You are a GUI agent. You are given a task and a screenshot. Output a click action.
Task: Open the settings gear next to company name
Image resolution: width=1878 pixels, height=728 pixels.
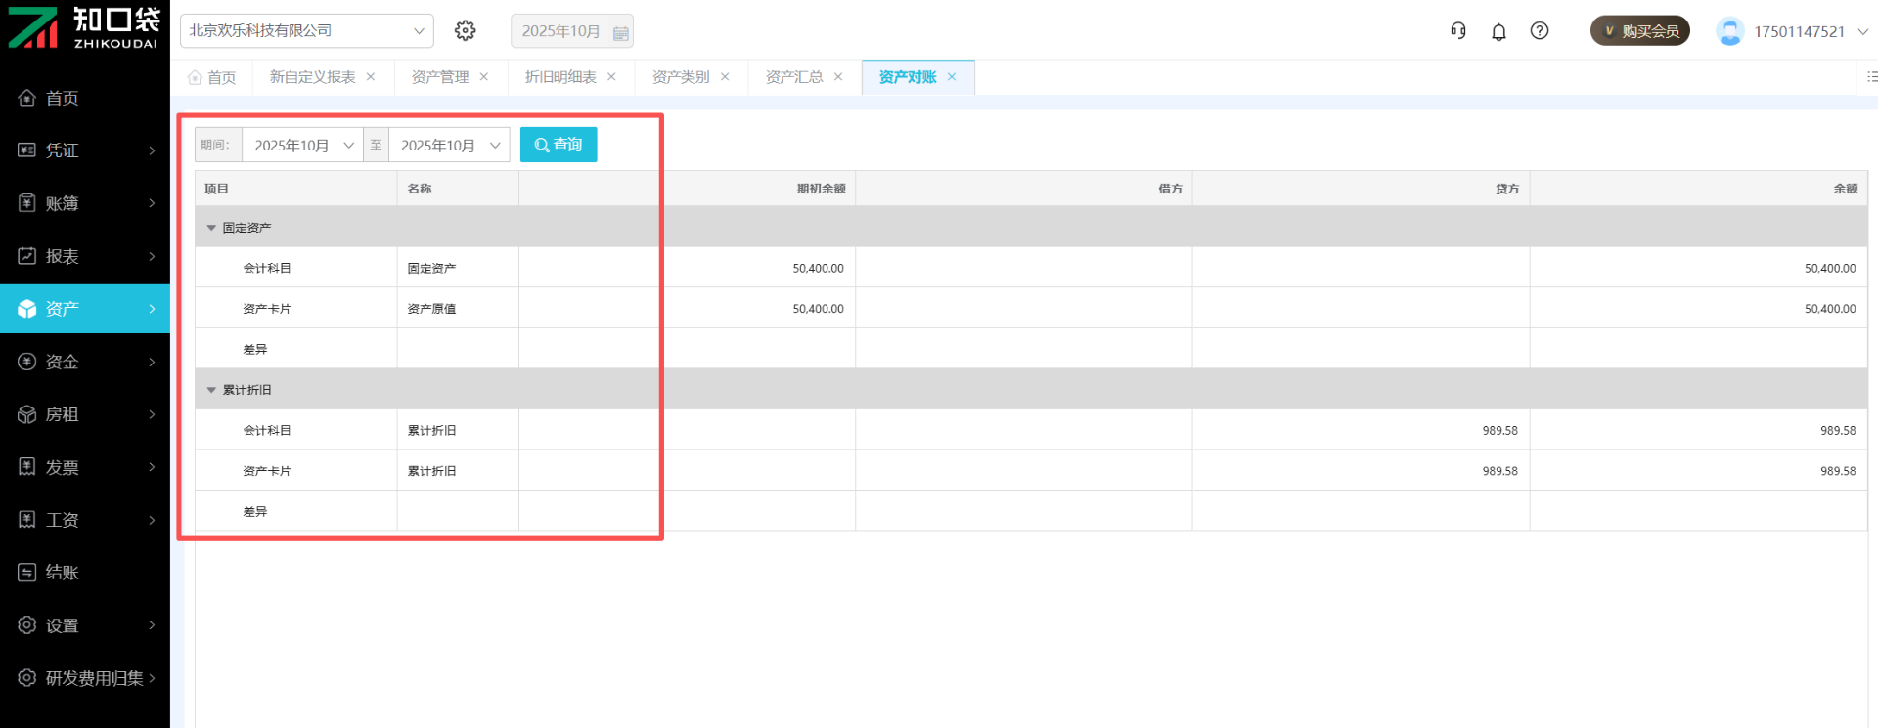point(466,30)
